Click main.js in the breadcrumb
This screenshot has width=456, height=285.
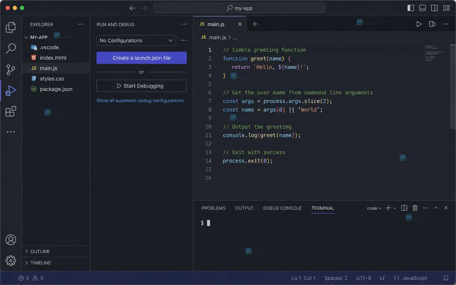click(x=217, y=37)
